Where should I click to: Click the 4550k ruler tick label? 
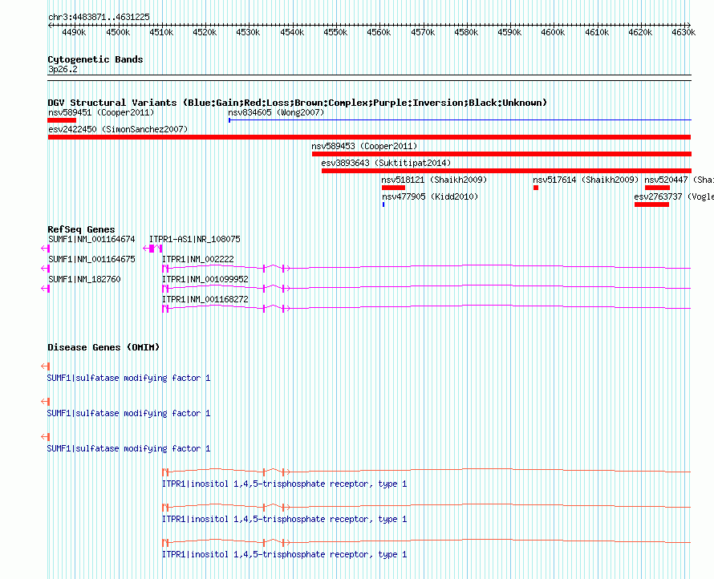point(335,32)
